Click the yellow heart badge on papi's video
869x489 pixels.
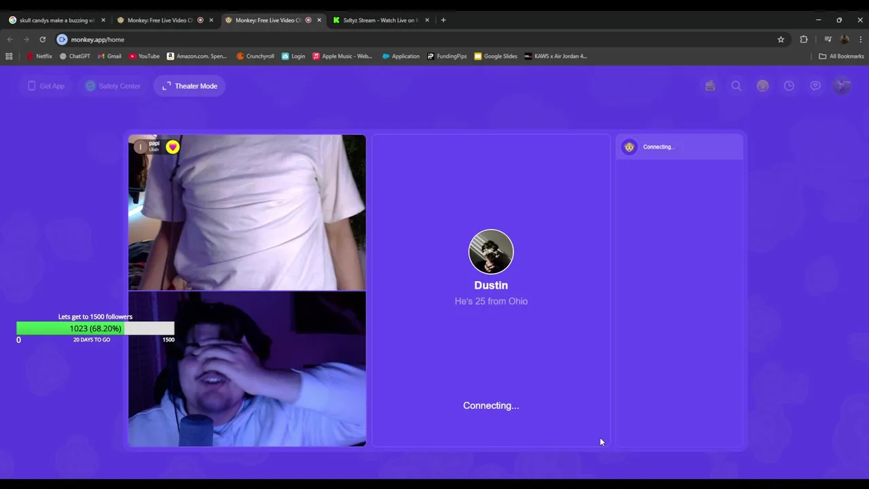(172, 147)
